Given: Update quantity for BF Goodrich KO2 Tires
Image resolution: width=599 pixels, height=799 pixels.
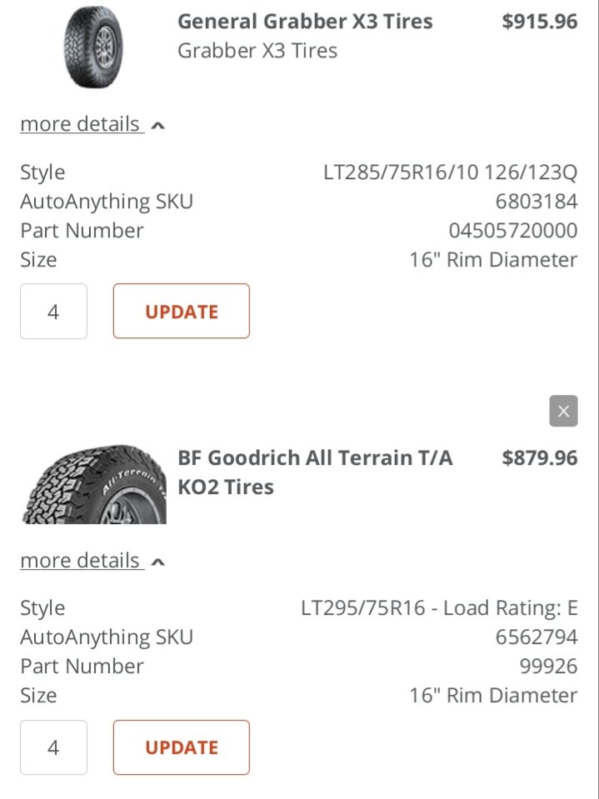Looking at the screenshot, I should pyautogui.click(x=182, y=747).
